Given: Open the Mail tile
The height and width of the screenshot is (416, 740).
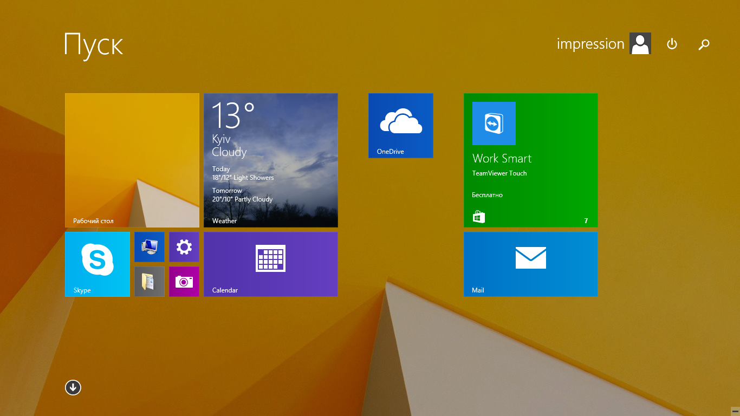Looking at the screenshot, I should 531,264.
